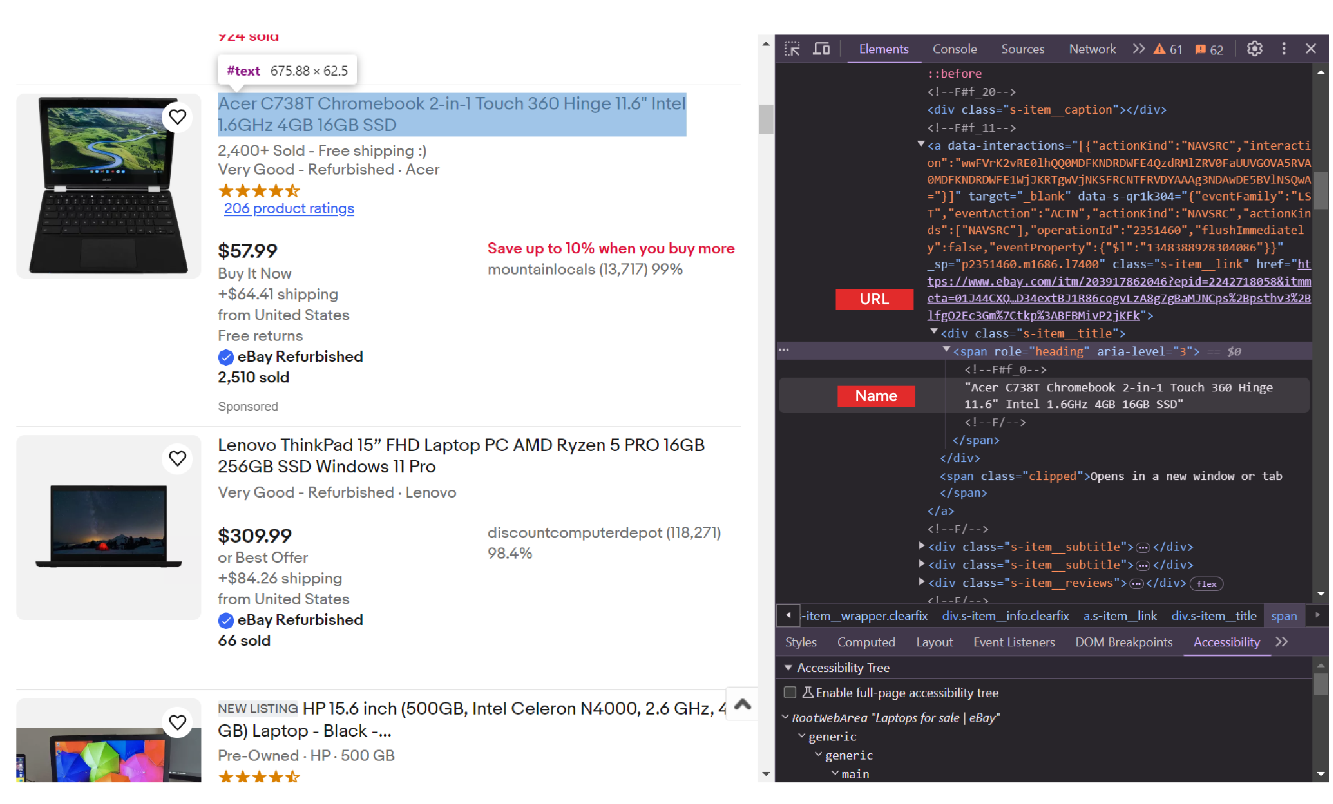This screenshot has height=804, width=1333.
Task: Add Acer Chromebook to watchlist heart
Action: [x=178, y=116]
